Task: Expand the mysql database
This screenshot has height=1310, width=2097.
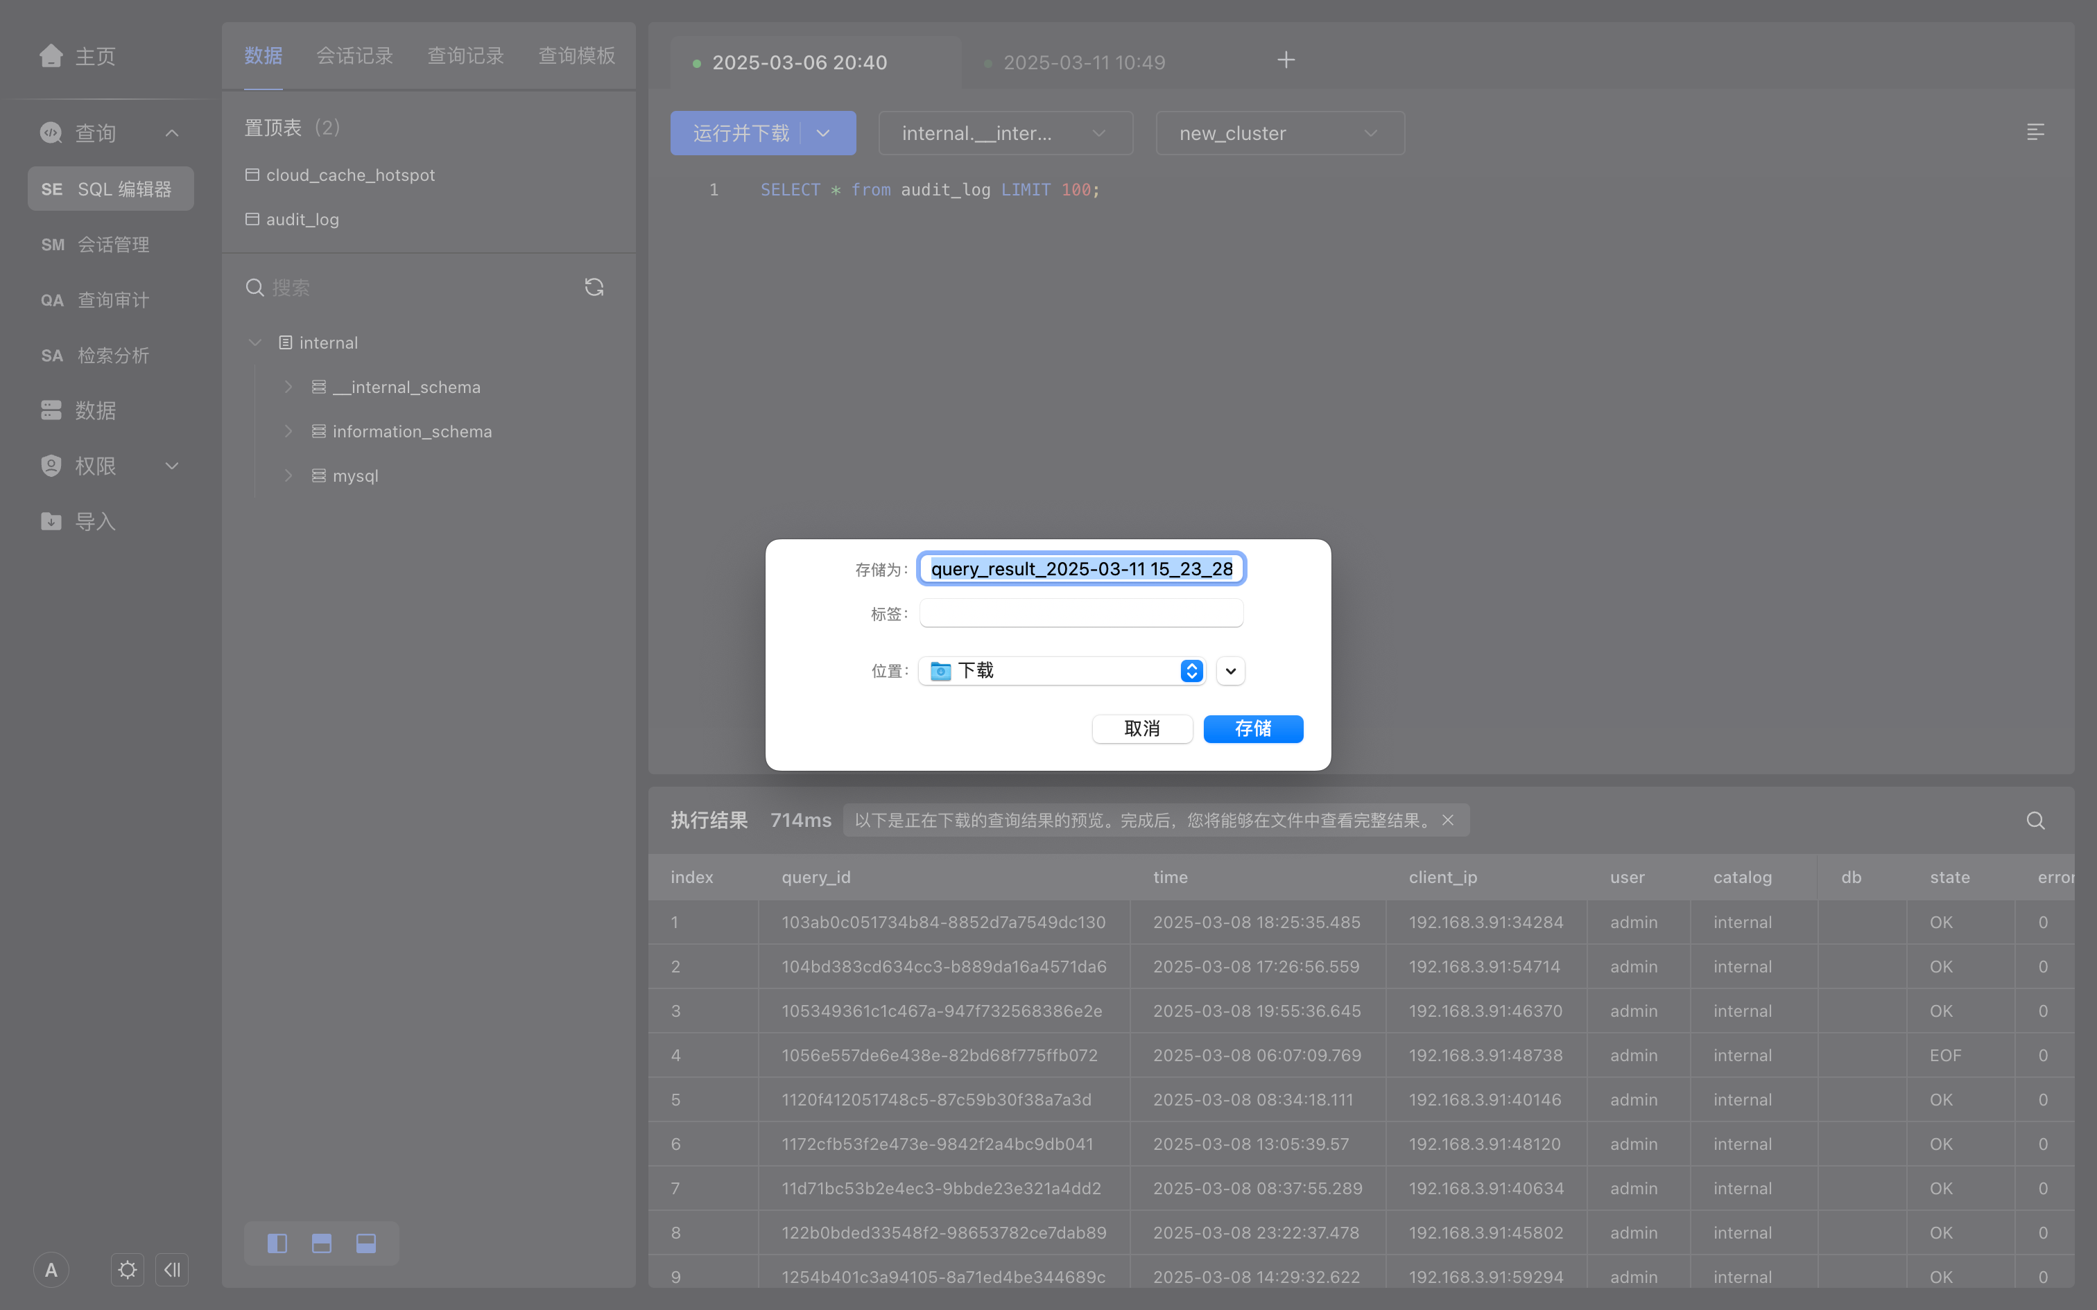Action: point(288,475)
